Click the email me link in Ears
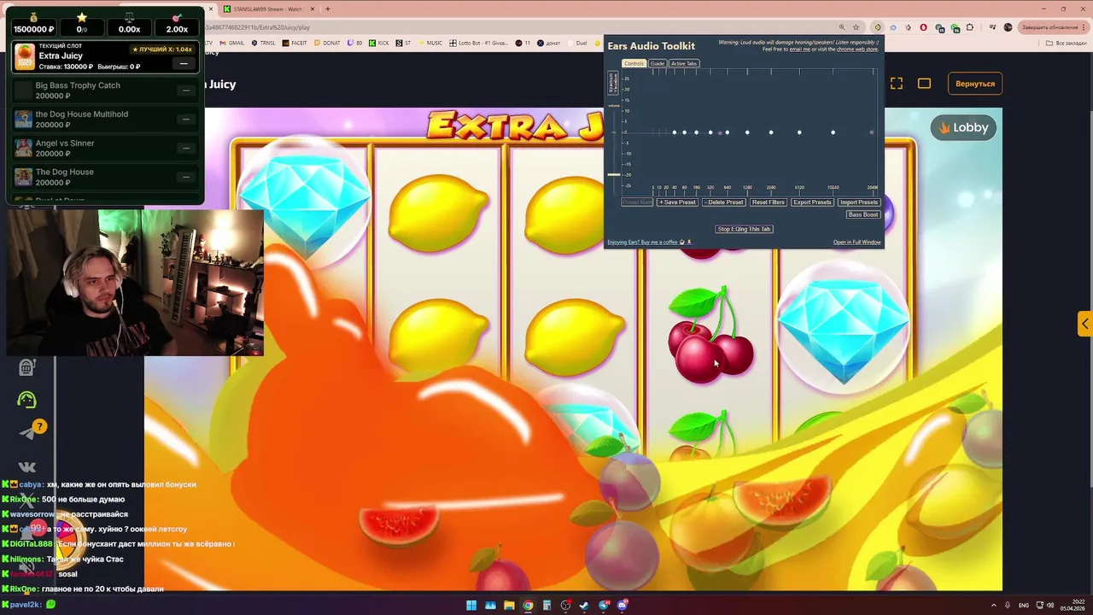This screenshot has width=1093, height=615. 799,50
